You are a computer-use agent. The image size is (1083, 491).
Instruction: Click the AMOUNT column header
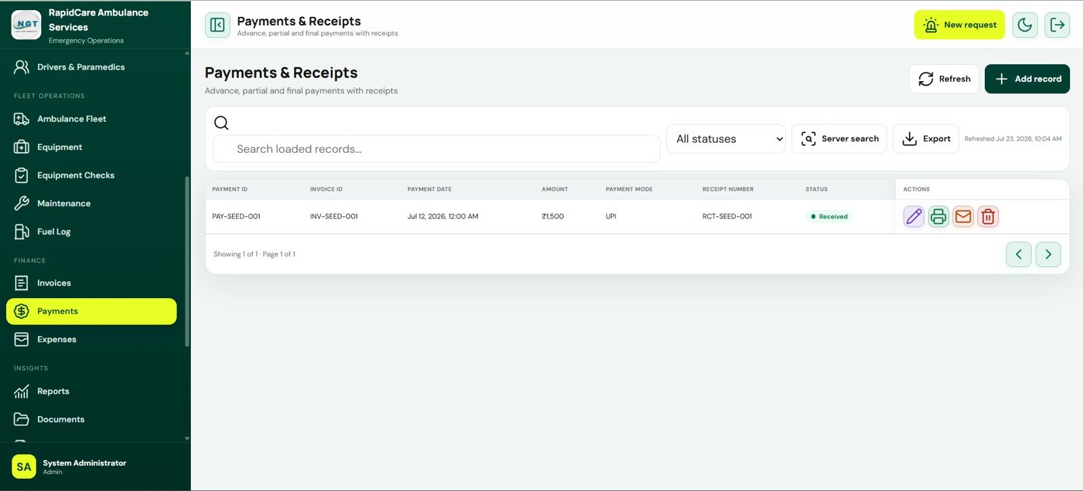[555, 189]
